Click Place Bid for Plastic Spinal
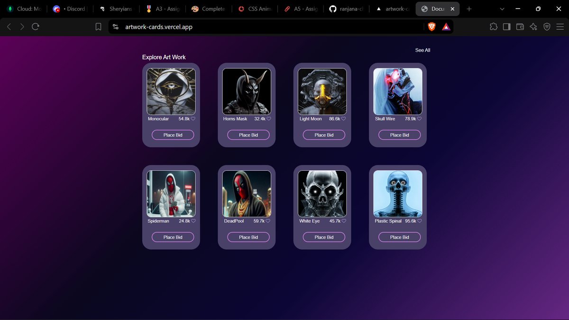Screen dimensions: 569x320 coord(399,237)
